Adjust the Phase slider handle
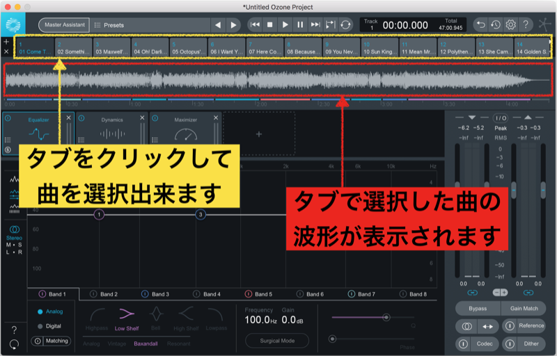Image resolution: width=557 pixels, height=356 pixels. point(332,339)
